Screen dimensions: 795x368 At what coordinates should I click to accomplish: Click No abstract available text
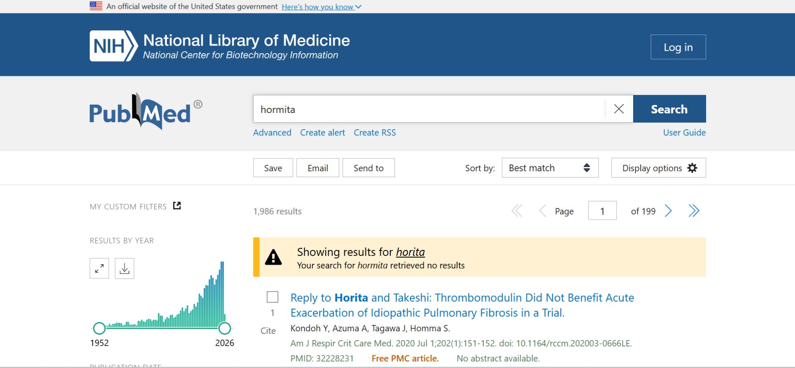click(498, 358)
